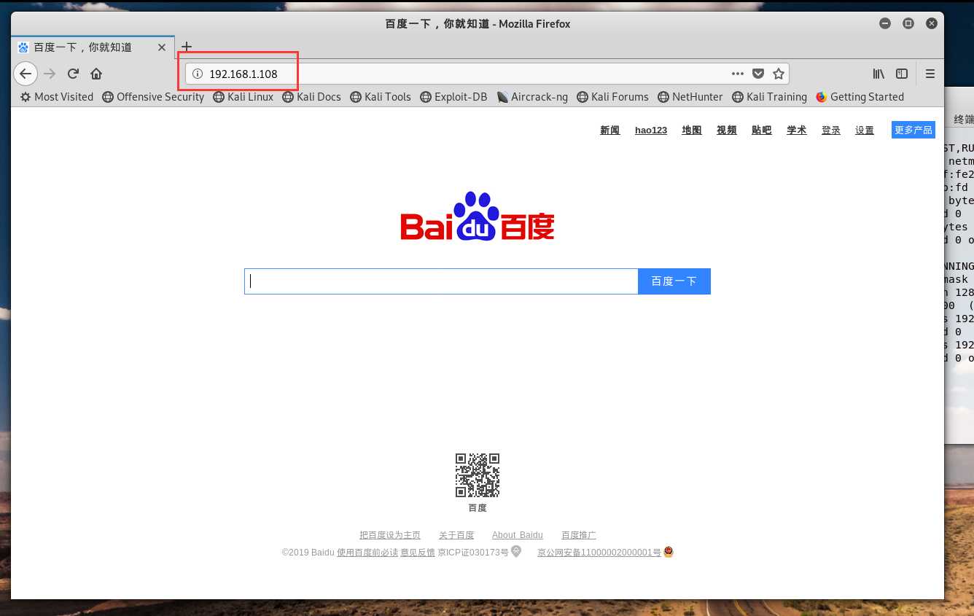Toggle the sidebar view icon
This screenshot has width=974, height=616.
point(902,74)
